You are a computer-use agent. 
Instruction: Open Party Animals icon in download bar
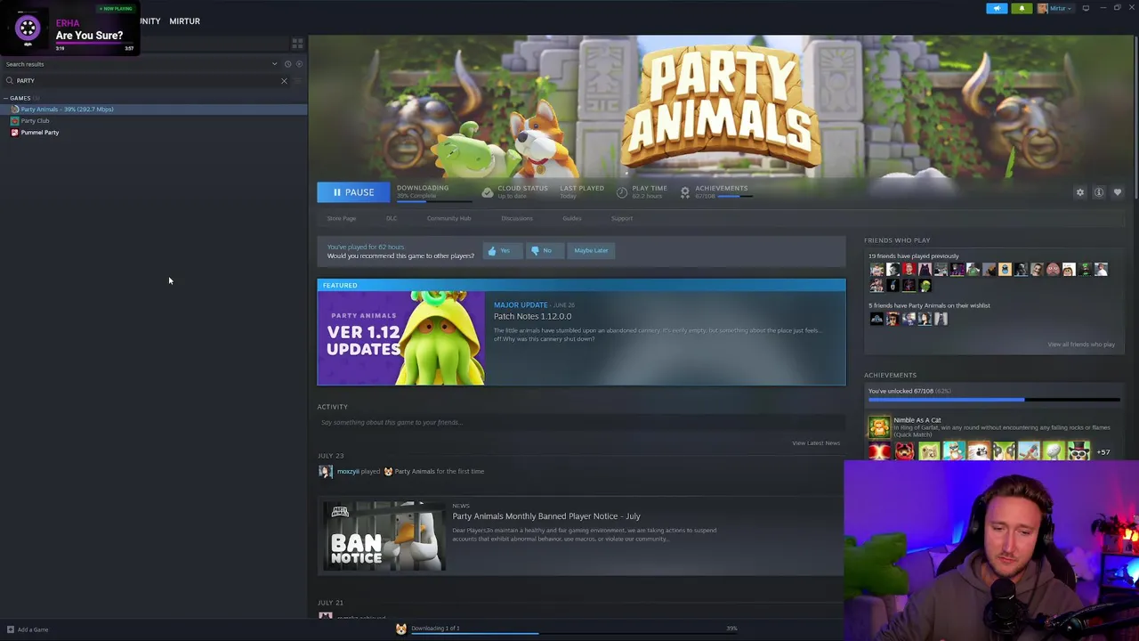point(401,629)
